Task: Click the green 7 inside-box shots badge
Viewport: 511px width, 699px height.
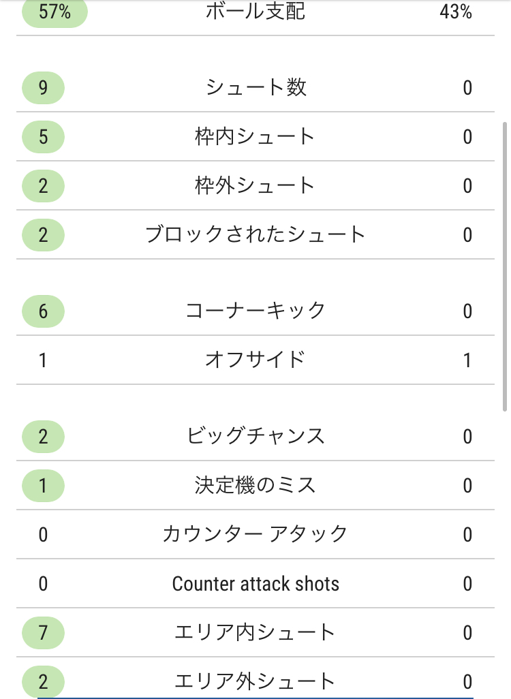Action: [43, 633]
